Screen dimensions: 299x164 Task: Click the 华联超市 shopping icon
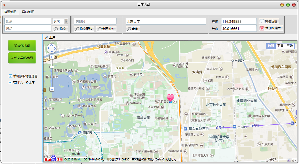(106, 52)
